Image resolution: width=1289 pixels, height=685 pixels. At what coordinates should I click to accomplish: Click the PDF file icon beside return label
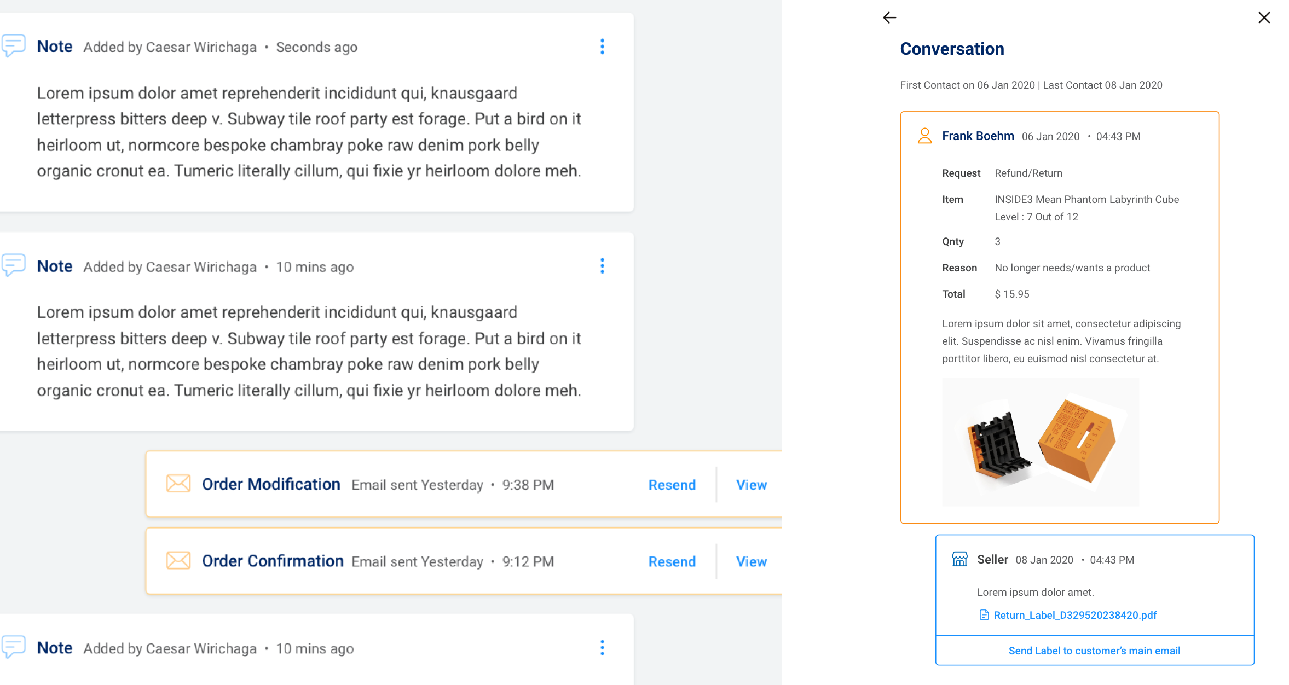(x=984, y=615)
